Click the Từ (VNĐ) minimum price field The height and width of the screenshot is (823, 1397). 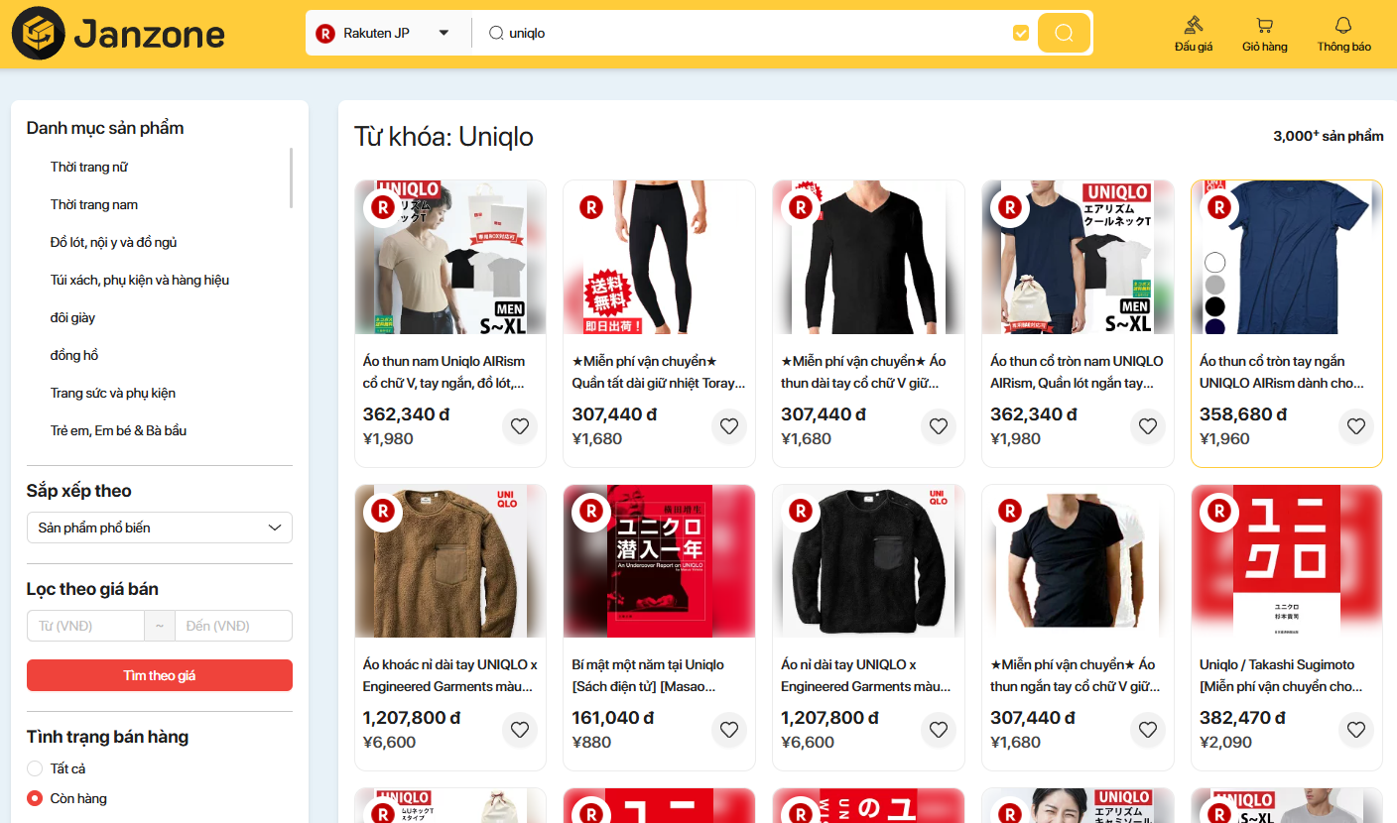(x=85, y=626)
